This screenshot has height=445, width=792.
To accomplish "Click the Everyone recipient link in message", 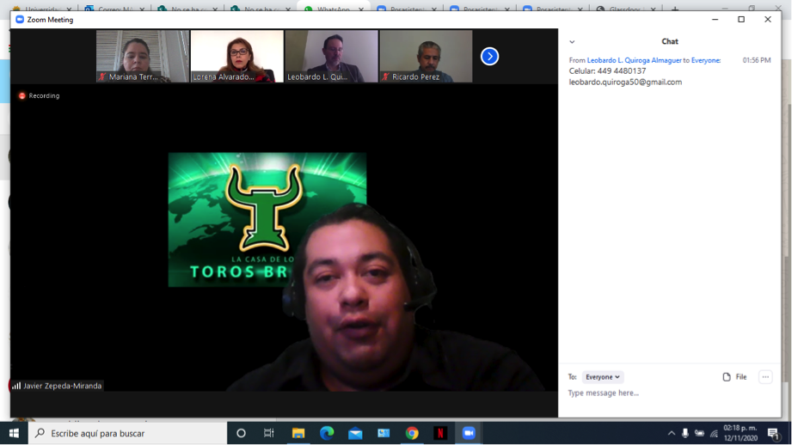I will click(705, 60).
